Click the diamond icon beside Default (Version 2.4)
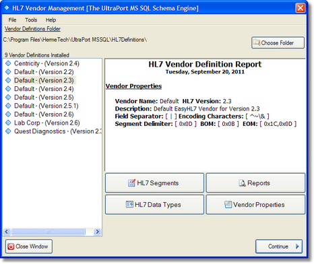This screenshot has height=264, width=314. tap(8, 89)
